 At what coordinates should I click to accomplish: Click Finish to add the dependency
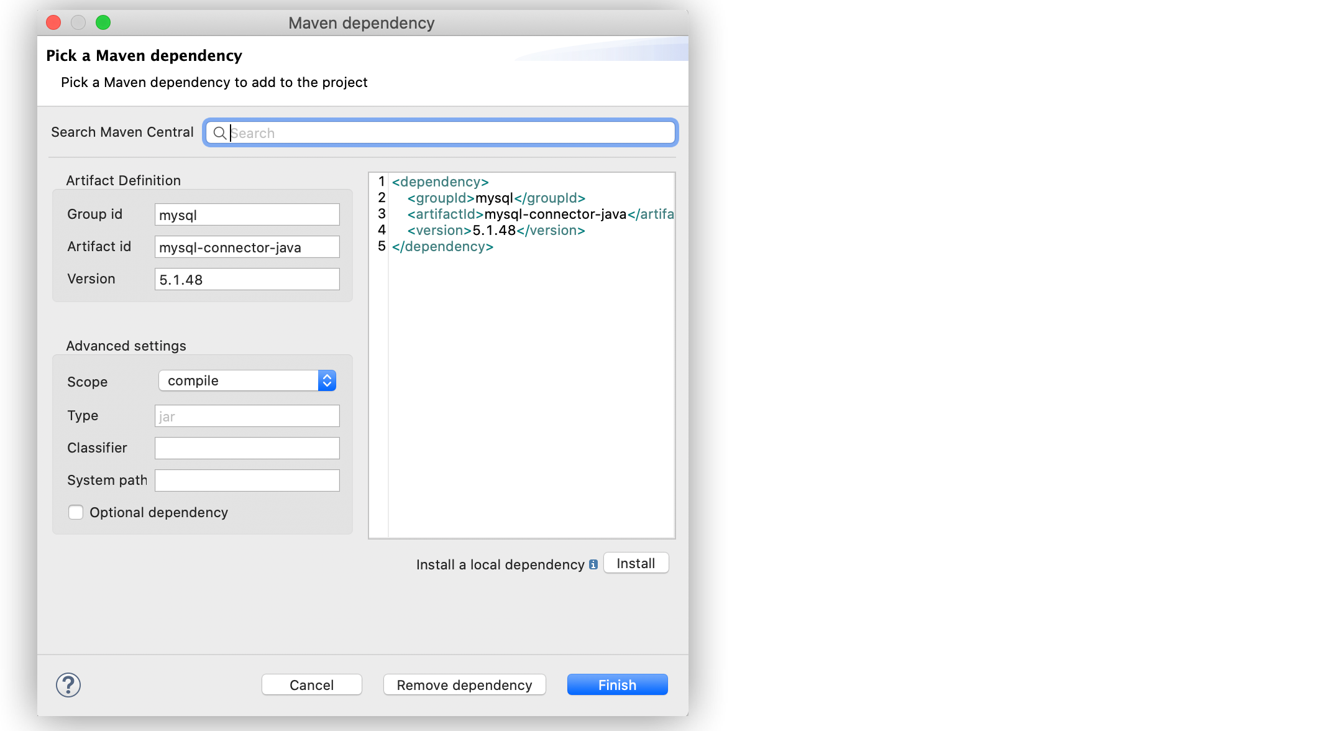[617, 684]
